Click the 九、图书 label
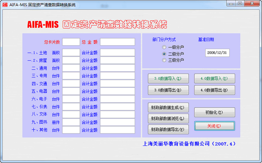This screenshot has height=163, width=262. 39,122
